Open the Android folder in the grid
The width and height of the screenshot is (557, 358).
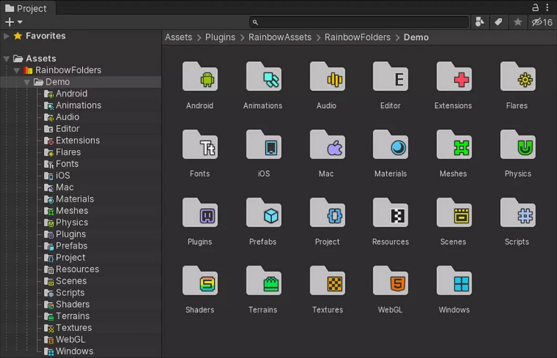tap(200, 77)
